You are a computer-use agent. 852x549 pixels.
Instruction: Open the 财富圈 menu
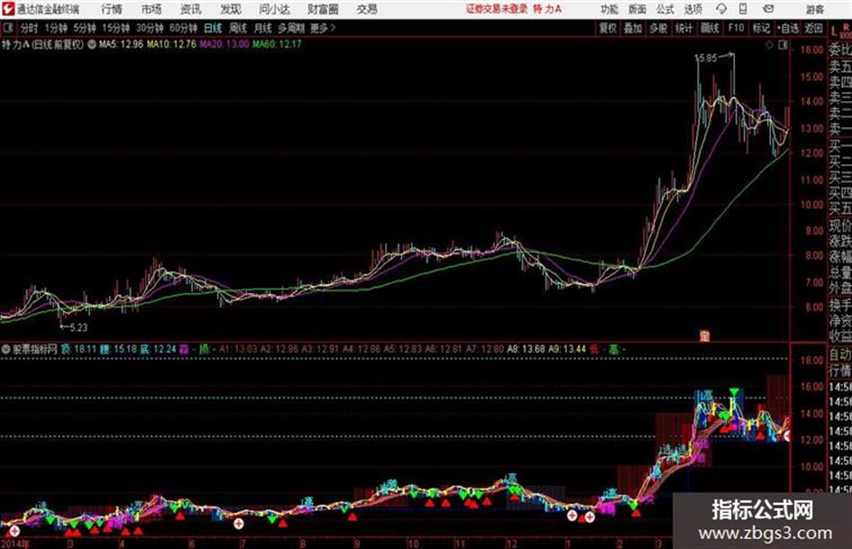[323, 9]
